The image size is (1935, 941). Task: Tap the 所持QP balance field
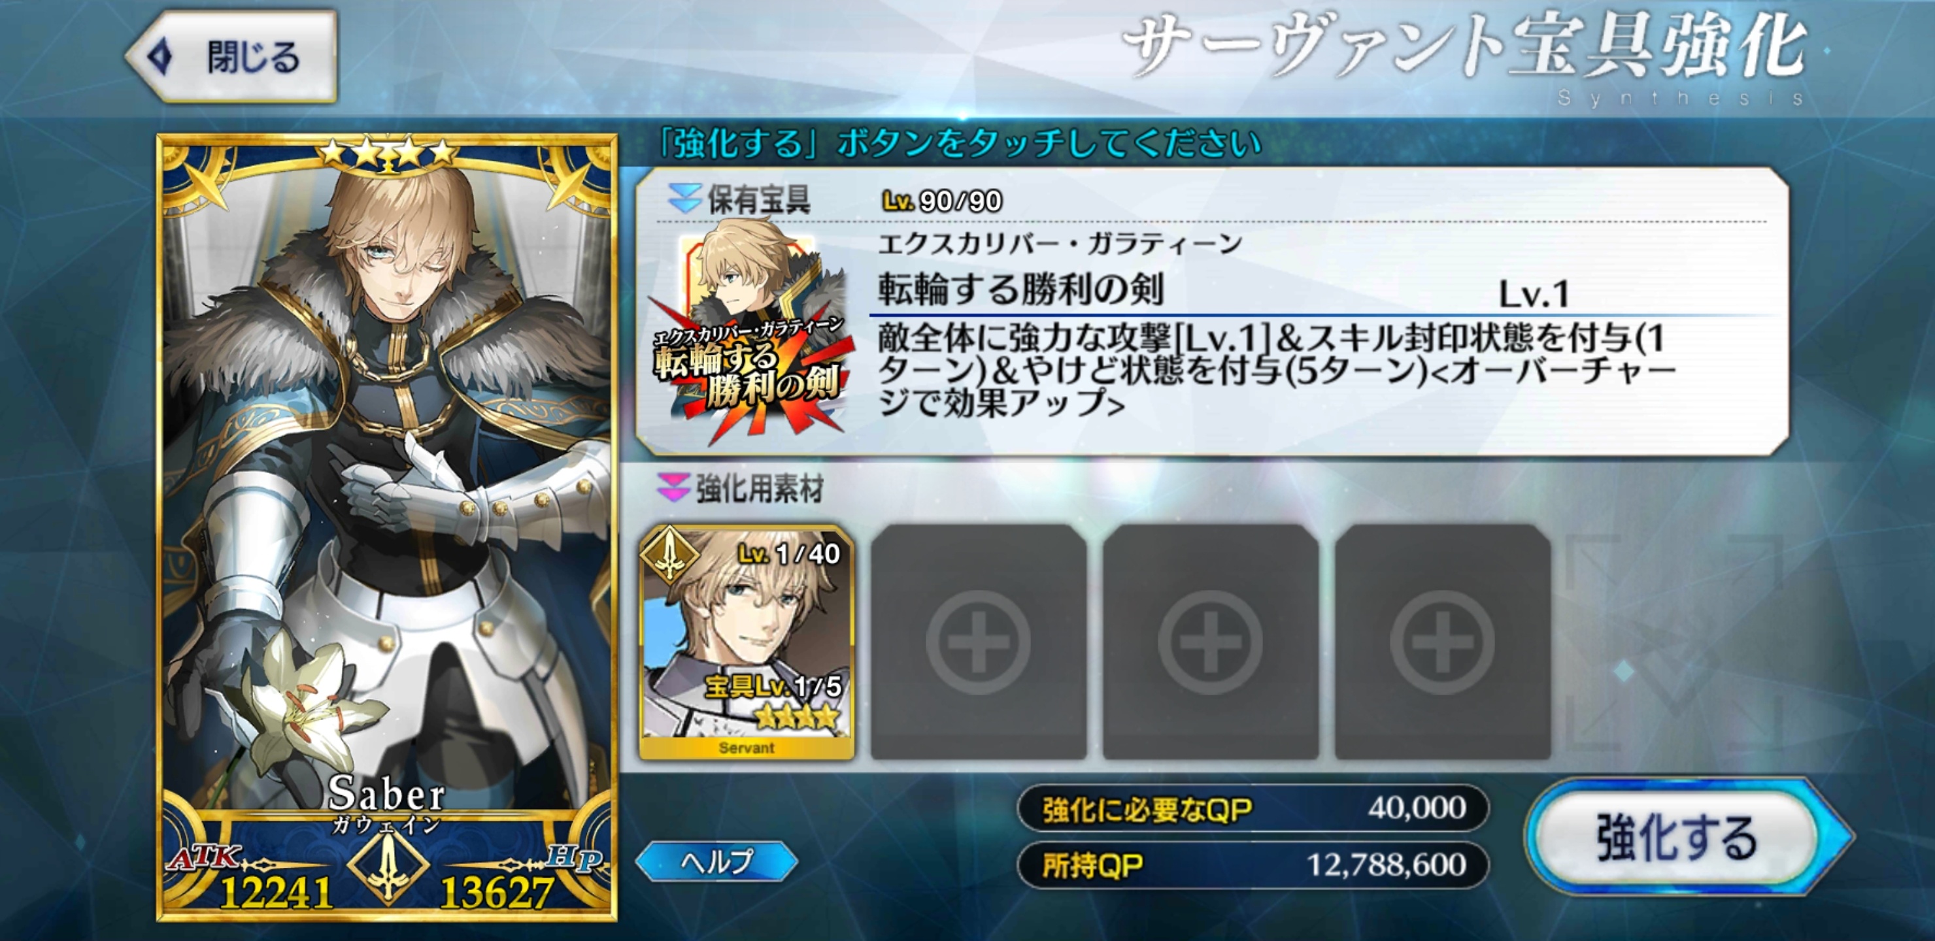pyautogui.click(x=1253, y=865)
